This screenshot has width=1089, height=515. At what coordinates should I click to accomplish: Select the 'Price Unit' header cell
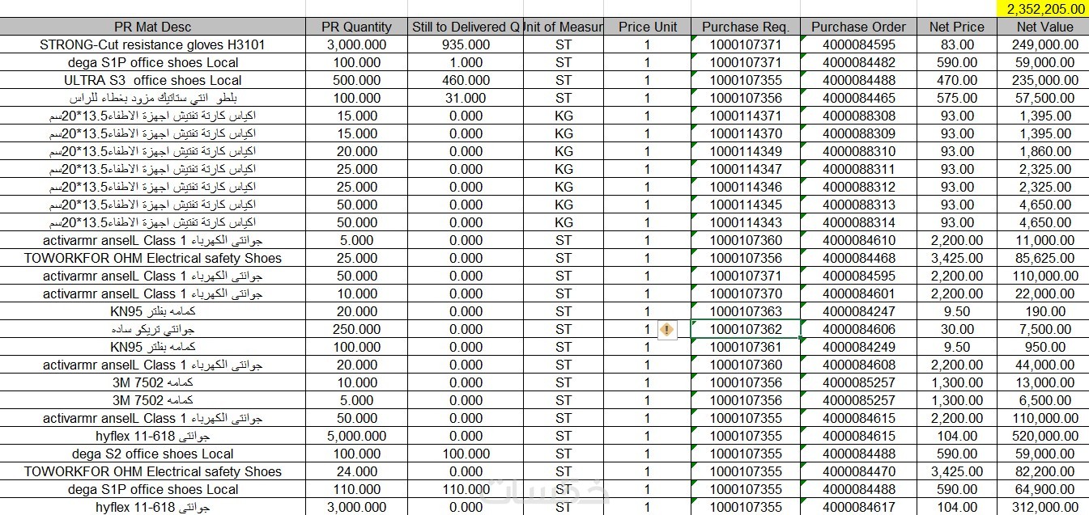(x=648, y=27)
